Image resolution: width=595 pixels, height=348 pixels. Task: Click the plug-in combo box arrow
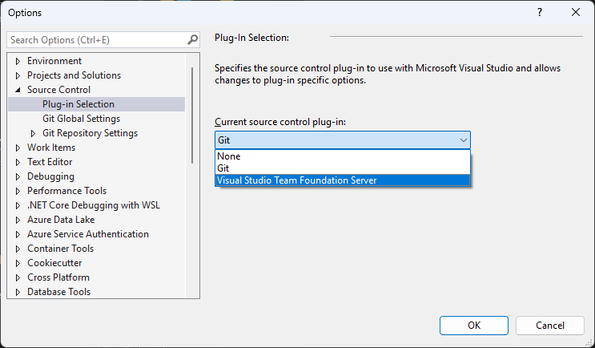pyautogui.click(x=463, y=140)
